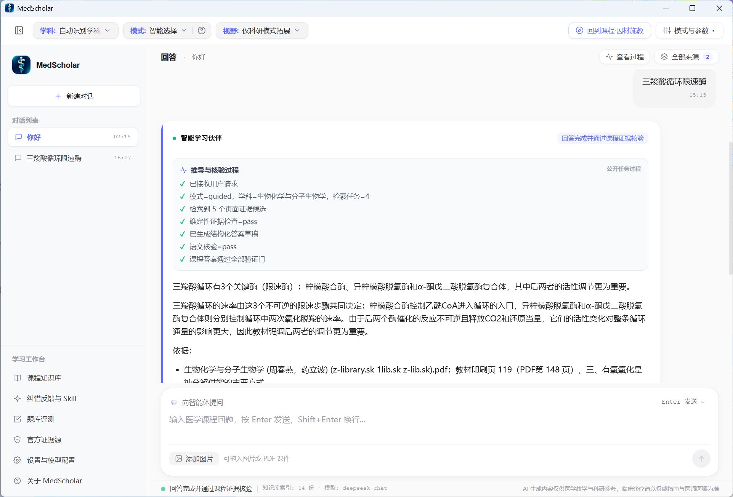Collapse the sidebar panel icon
Image resolution: width=733 pixels, height=497 pixels.
tap(19, 30)
